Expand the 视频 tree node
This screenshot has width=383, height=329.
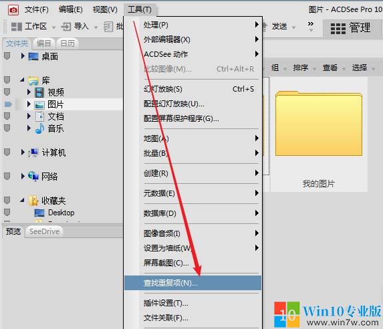click(29, 92)
